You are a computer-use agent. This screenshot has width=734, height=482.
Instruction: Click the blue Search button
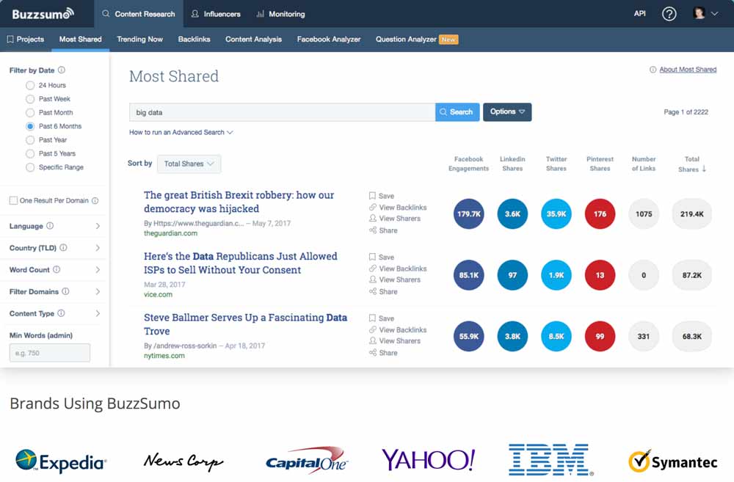pyautogui.click(x=457, y=112)
